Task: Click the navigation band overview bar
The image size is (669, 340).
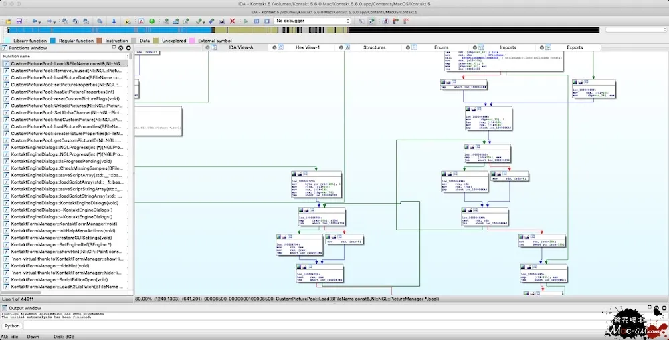Action: point(303,30)
